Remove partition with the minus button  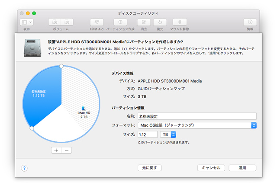pos(66,150)
